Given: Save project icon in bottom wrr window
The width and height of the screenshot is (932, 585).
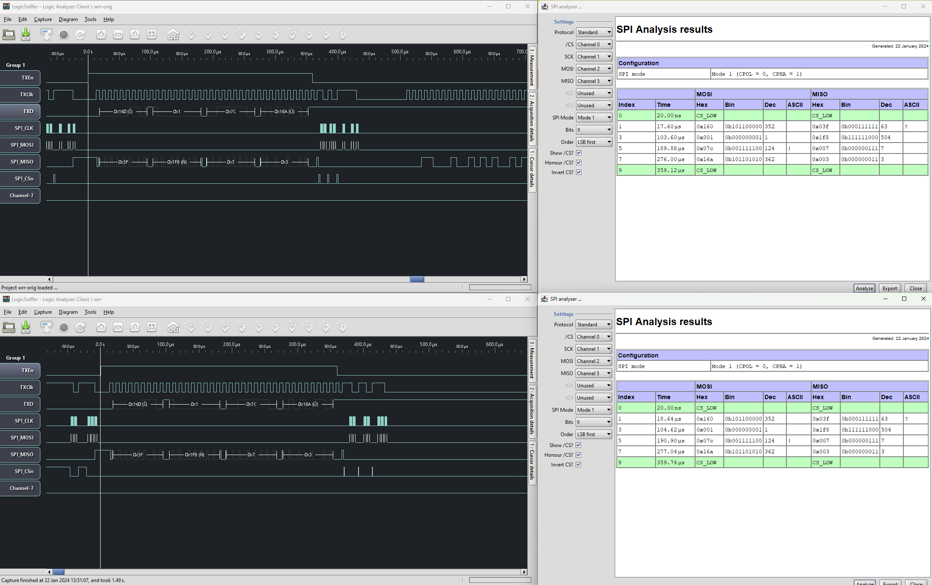Looking at the screenshot, I should [x=26, y=327].
